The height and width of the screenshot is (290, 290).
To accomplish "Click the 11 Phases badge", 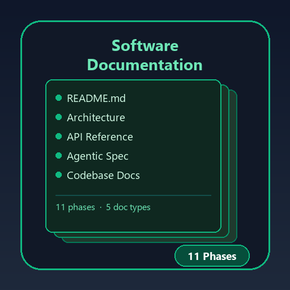I will pyautogui.click(x=212, y=256).
